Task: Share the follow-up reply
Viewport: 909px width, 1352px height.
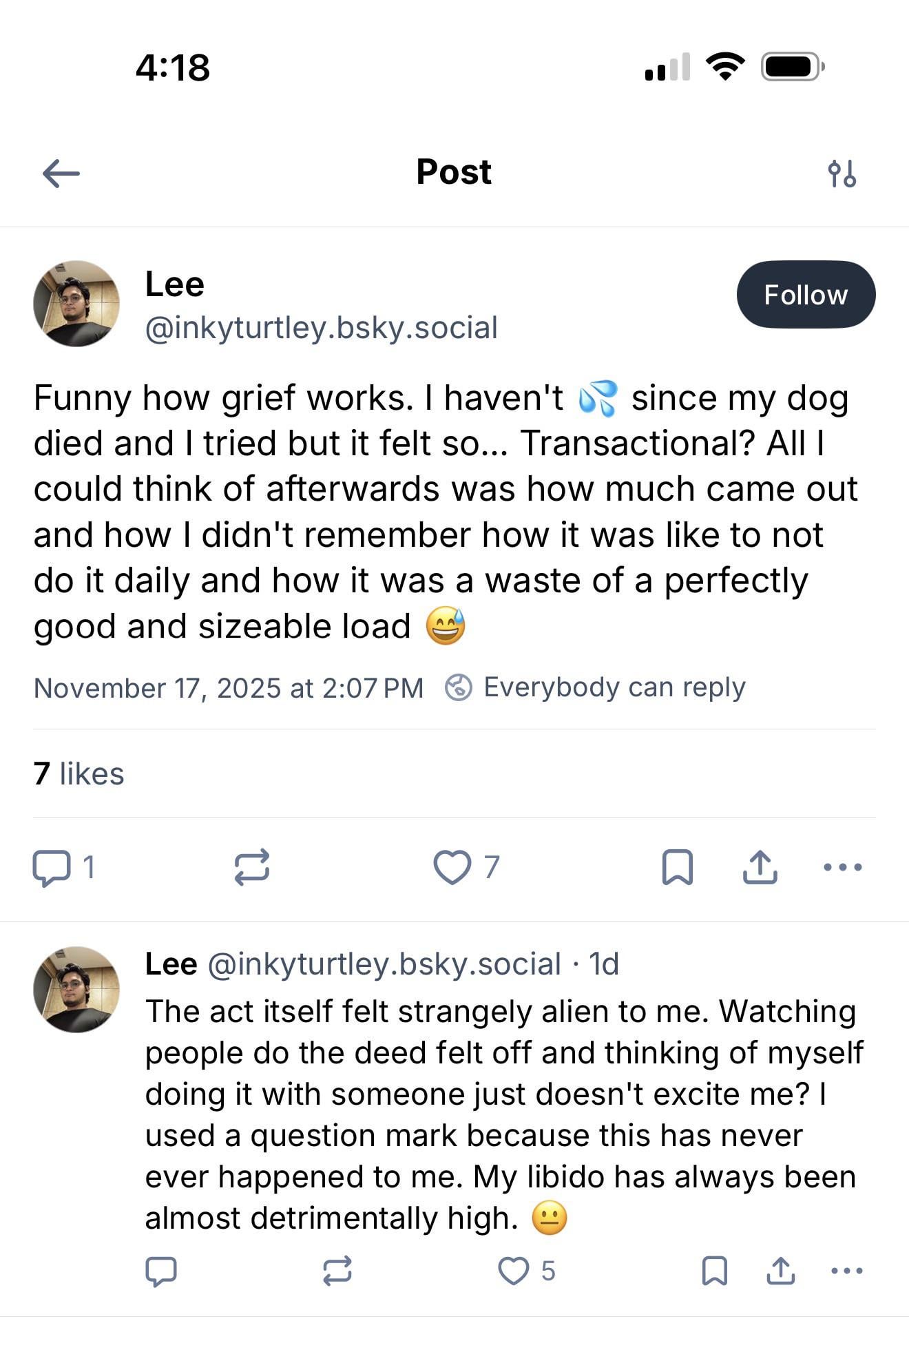Action: 780,1271
